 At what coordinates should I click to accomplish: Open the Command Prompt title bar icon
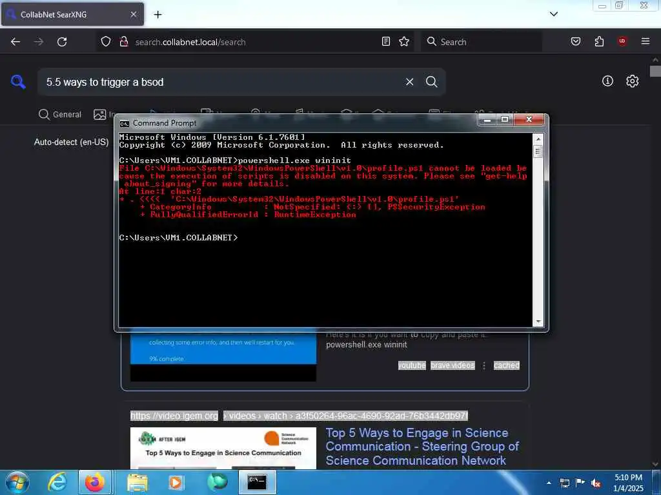pyautogui.click(x=125, y=123)
